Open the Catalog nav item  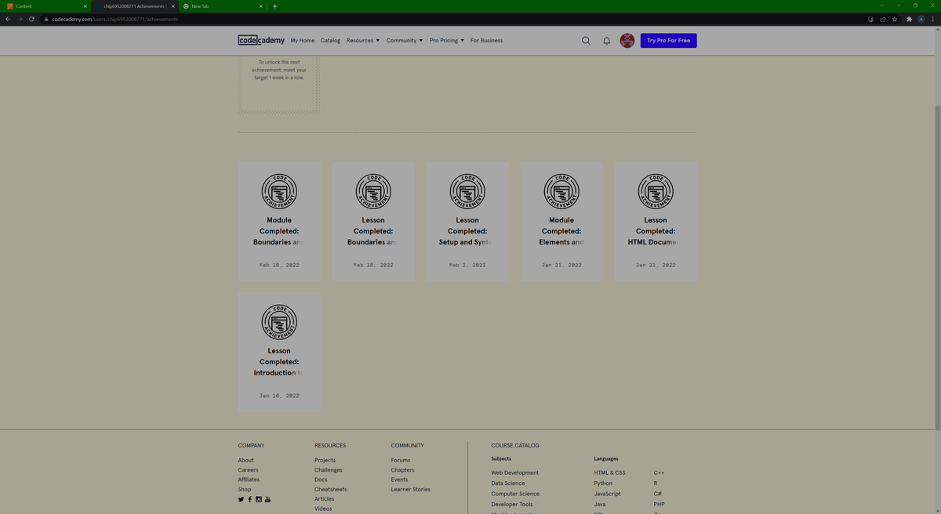(x=330, y=41)
